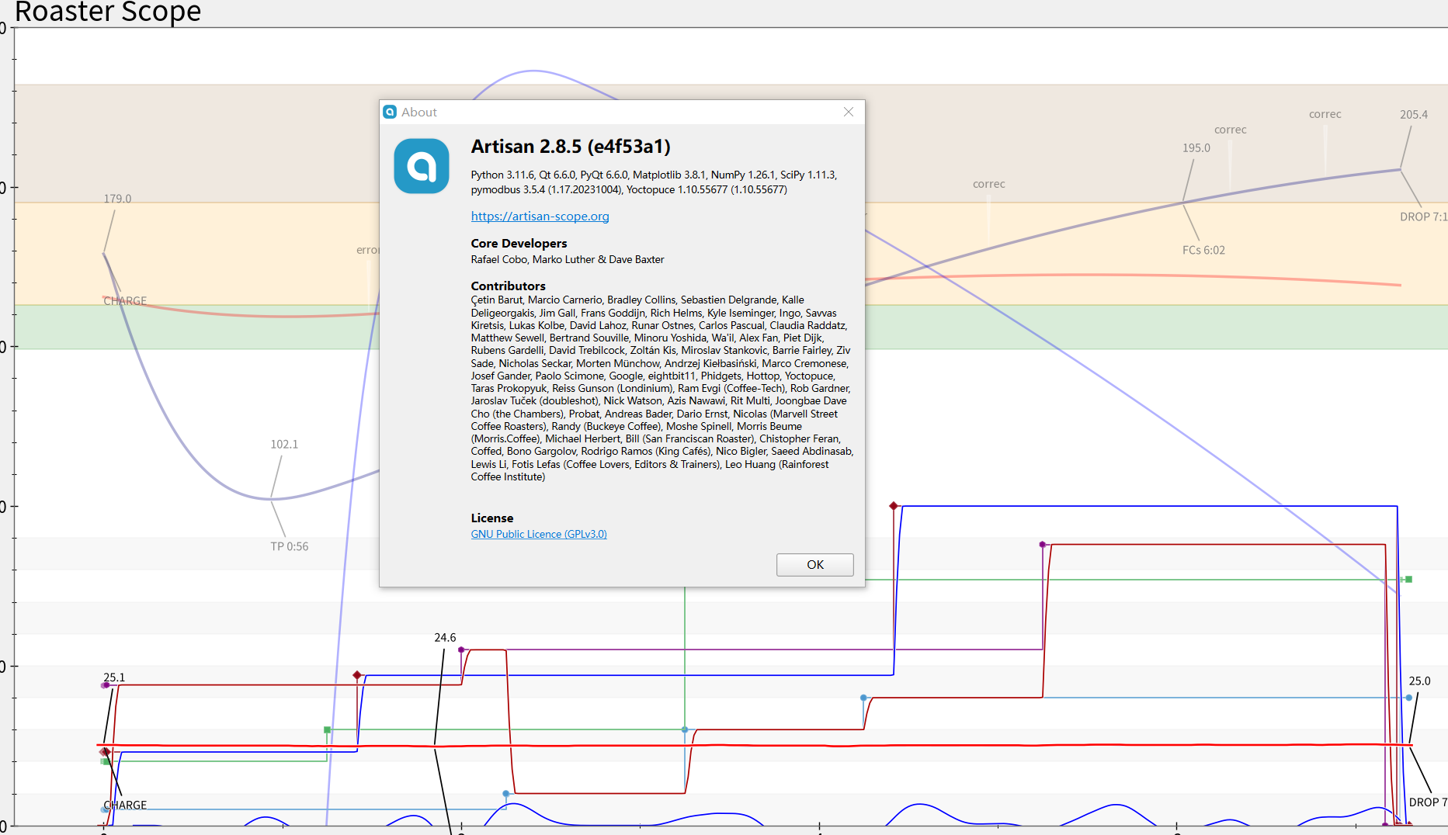Open the GNU Public Licence (GPLv3.0) link

(x=538, y=534)
